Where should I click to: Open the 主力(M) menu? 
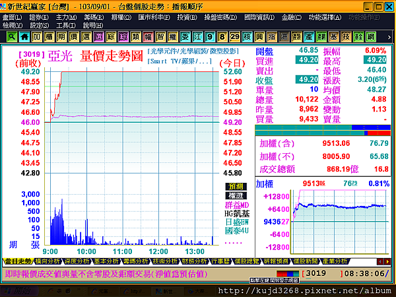pyautogui.click(x=66, y=17)
